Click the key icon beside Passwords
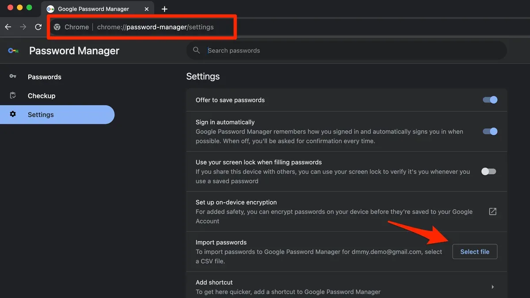This screenshot has width=530, height=298. coord(13,76)
